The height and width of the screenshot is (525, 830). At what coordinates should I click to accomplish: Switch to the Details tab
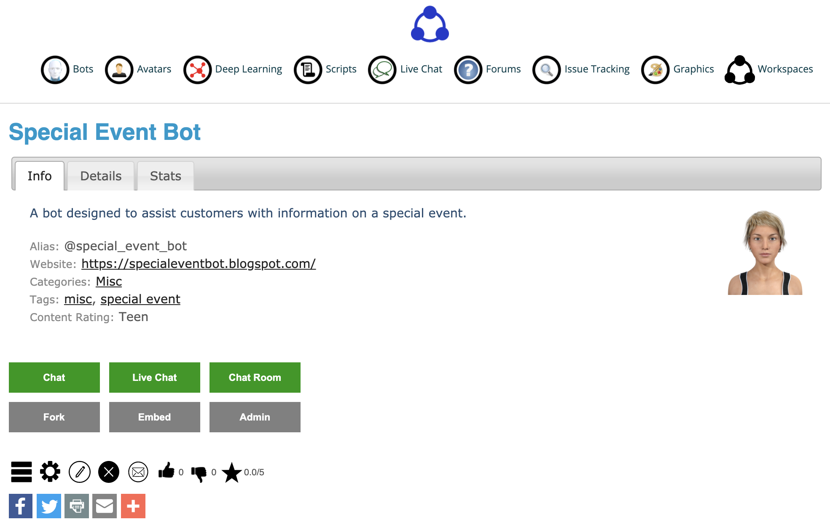[101, 176]
